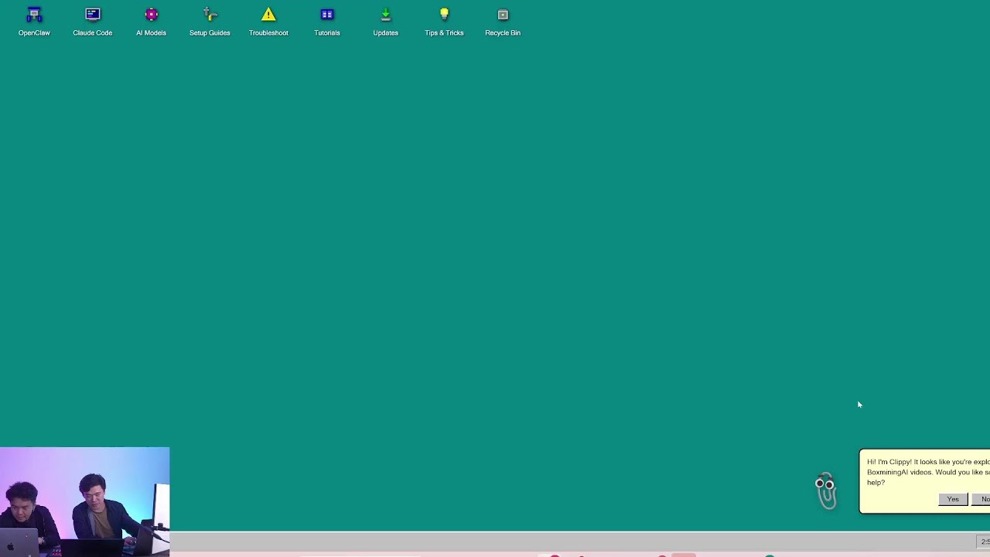Open the Claude Code desktop icon
This screenshot has width=990, height=557.
[93, 22]
